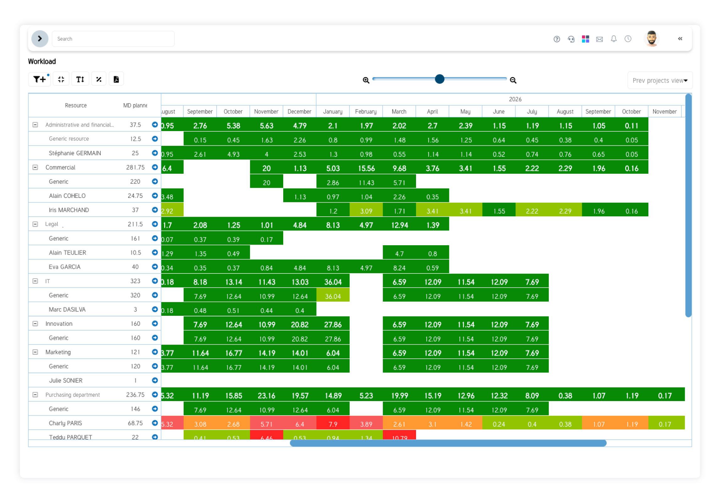This screenshot has height=503, width=720.
Task: Collapse the IT resource group
Action: coord(35,281)
